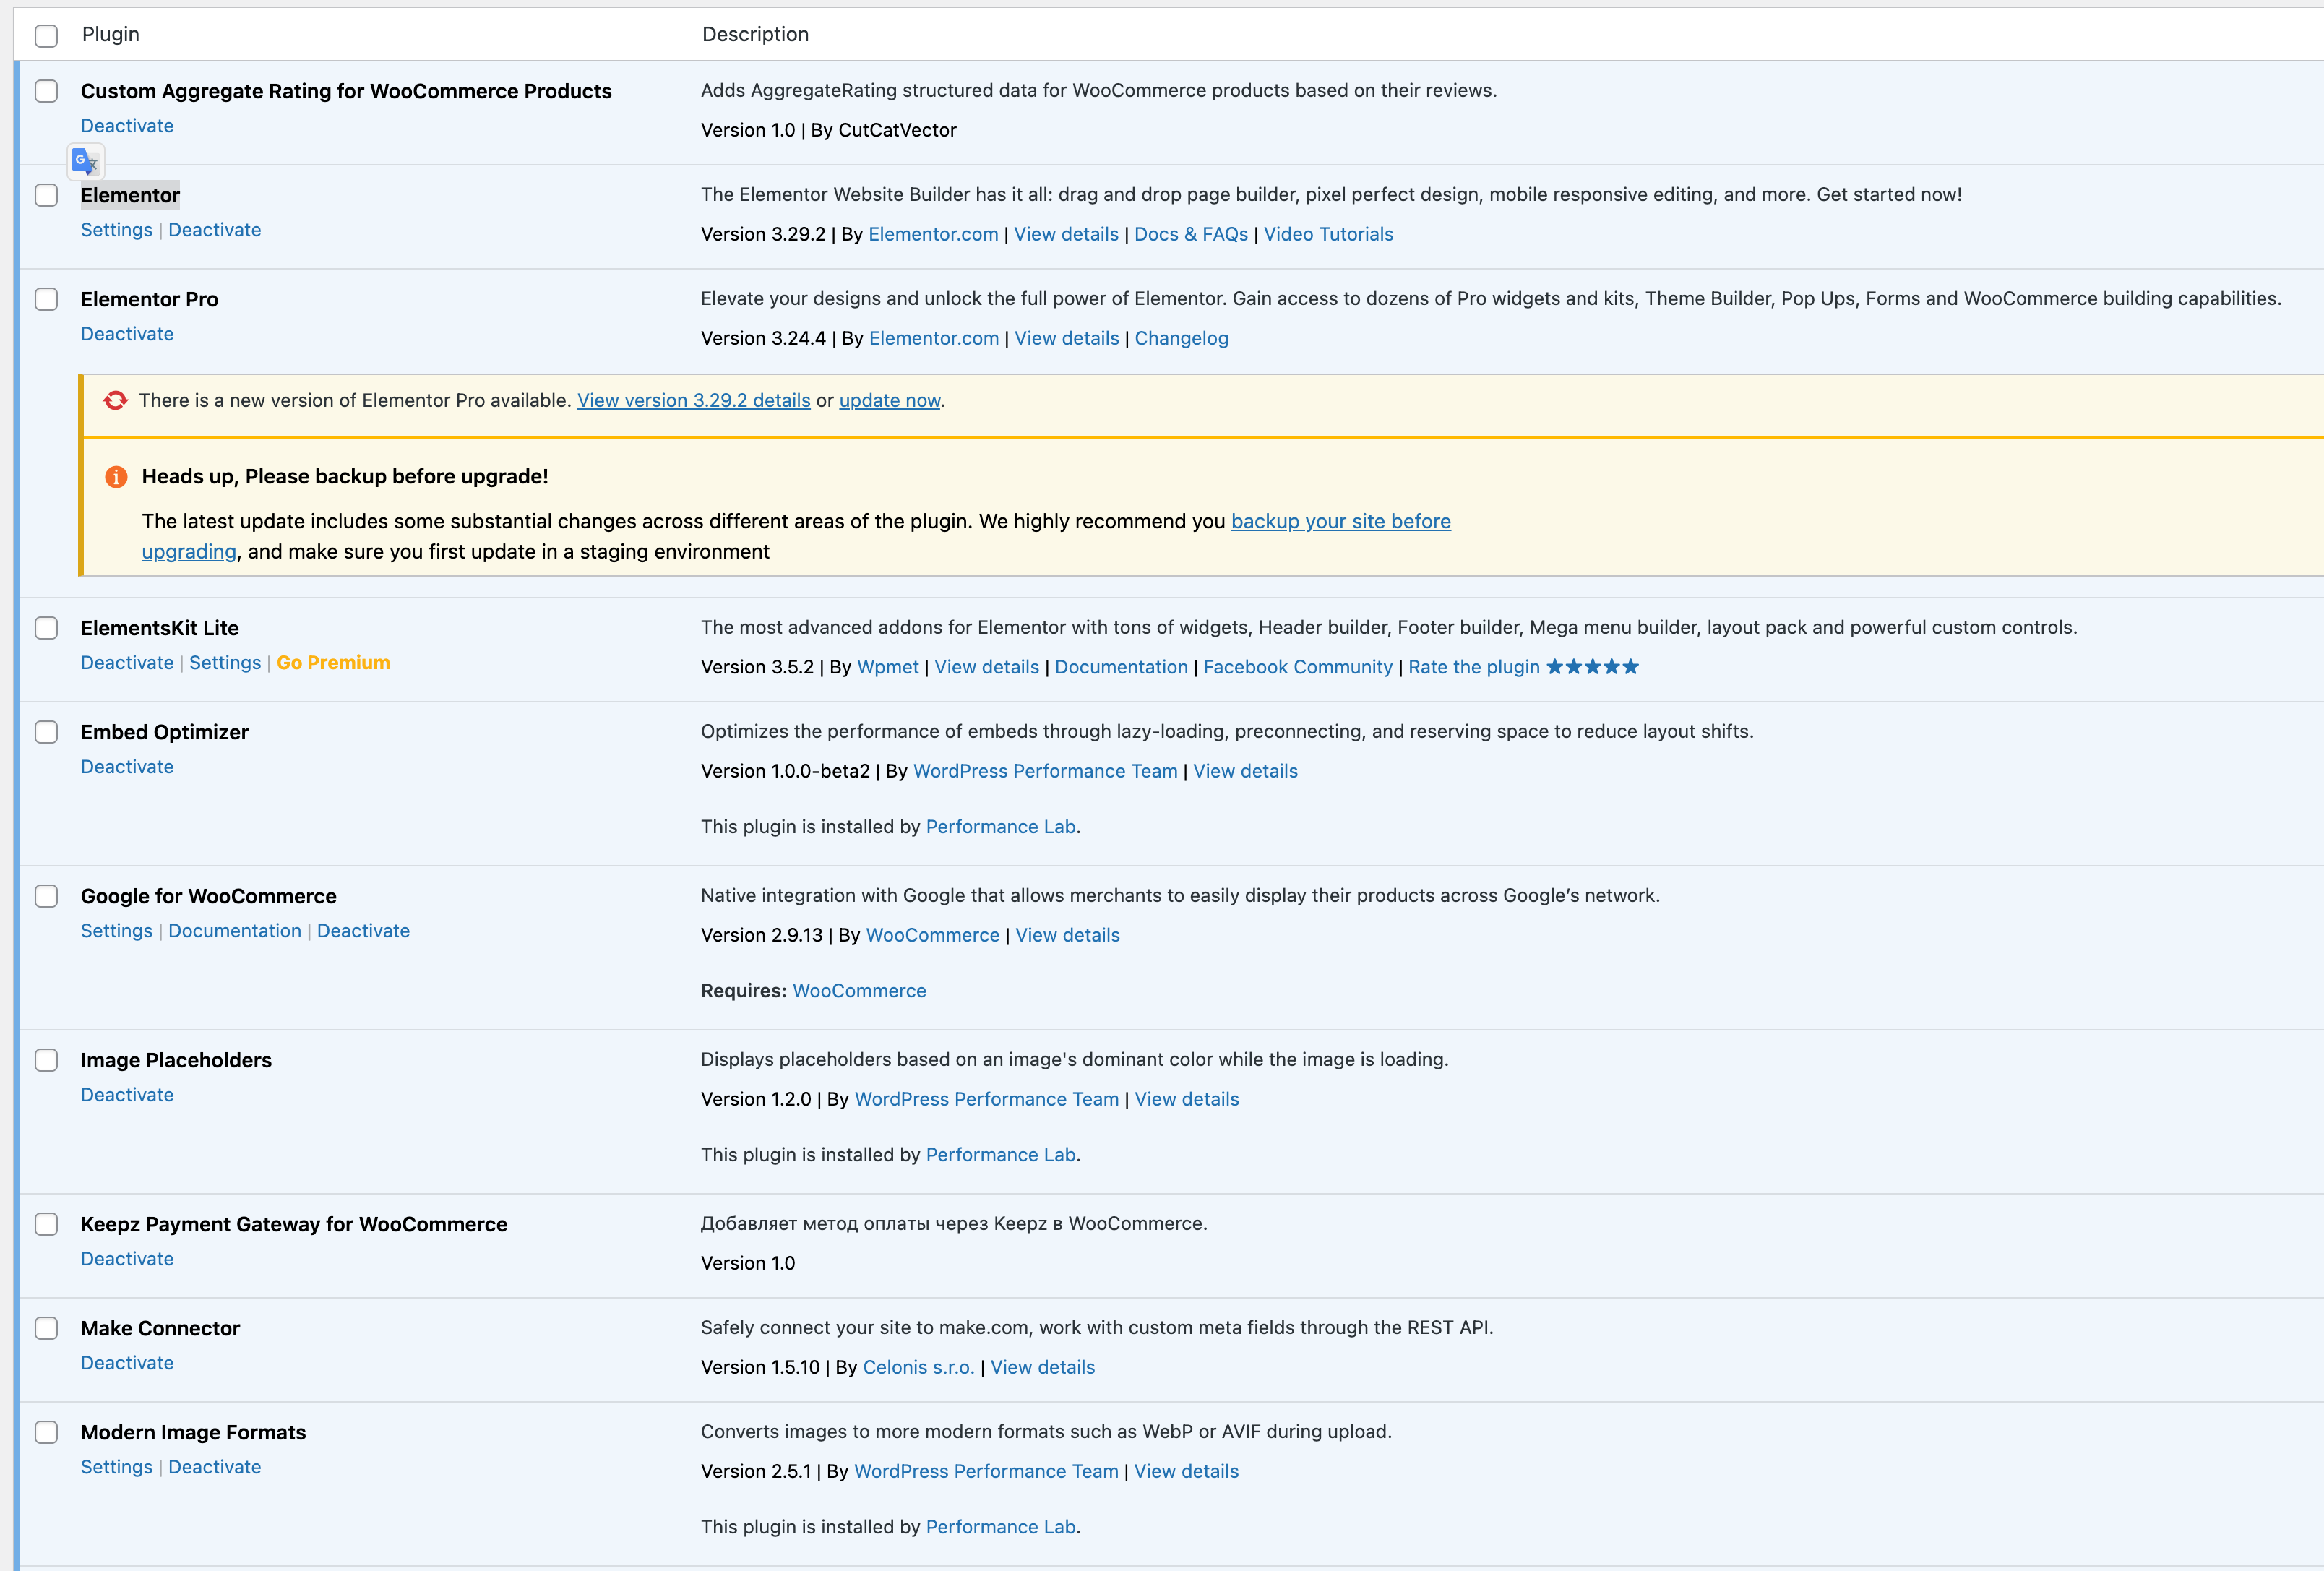View details for Image Placeholders

1186,1099
